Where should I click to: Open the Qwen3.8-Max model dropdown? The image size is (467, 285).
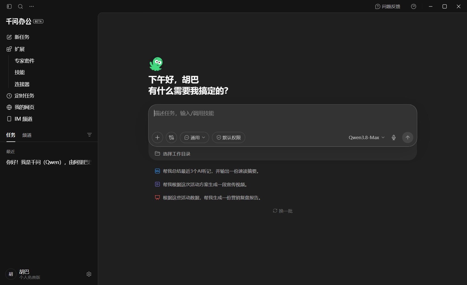[367, 137]
